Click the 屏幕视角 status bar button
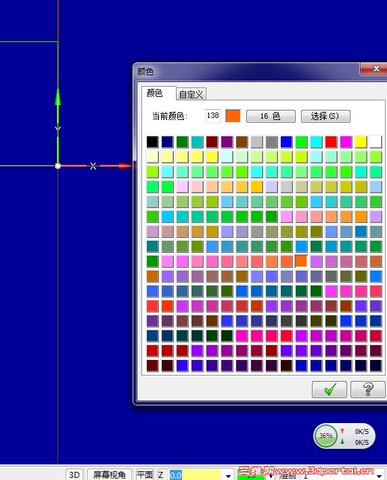This screenshot has height=480, width=387. pyautogui.click(x=110, y=475)
